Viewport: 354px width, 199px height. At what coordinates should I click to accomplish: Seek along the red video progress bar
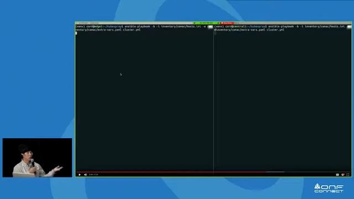coord(171,172)
